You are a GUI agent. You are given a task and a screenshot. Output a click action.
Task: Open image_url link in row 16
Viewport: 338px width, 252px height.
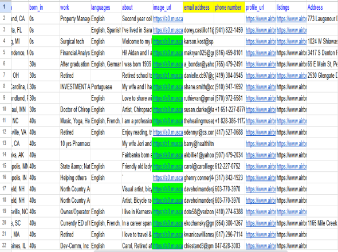168,178
